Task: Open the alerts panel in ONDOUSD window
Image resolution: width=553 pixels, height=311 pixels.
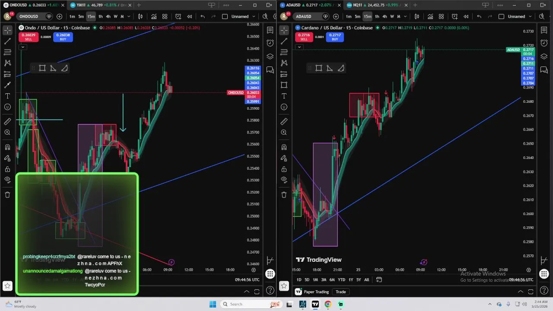Action: (x=270, y=43)
